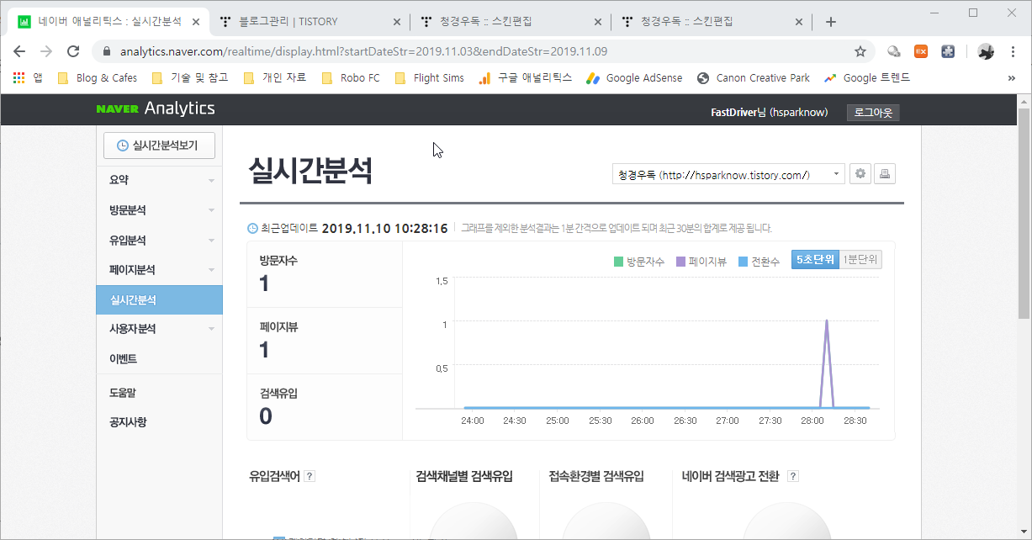The height and width of the screenshot is (540, 1032).
Task: Open the Chrome three-dot menu
Action: point(1013,51)
